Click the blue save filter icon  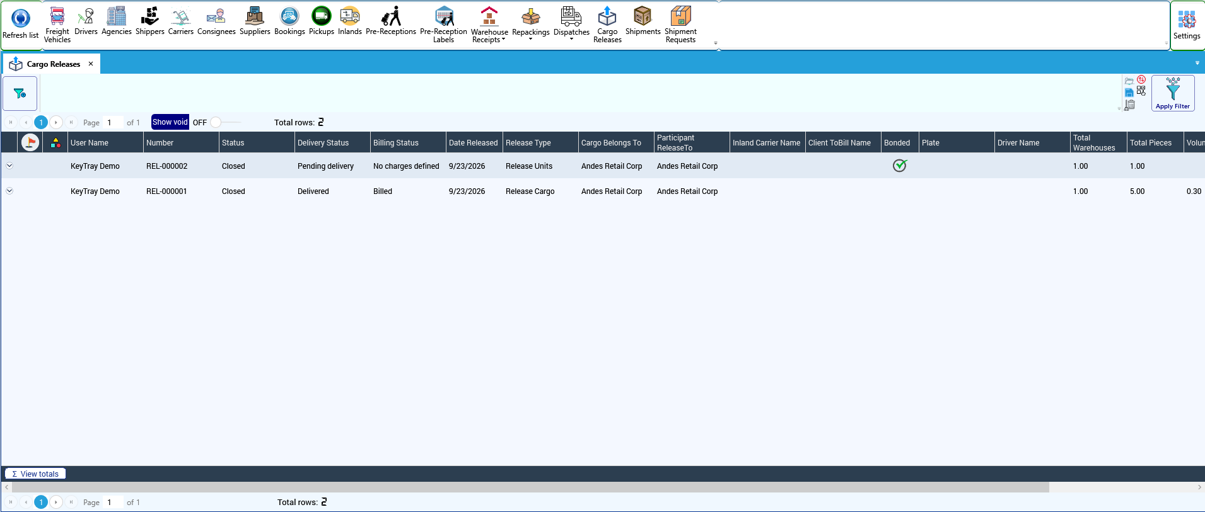tap(1129, 93)
